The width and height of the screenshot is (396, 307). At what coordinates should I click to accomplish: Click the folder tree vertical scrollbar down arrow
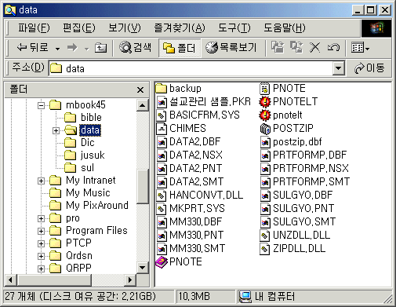point(143,268)
